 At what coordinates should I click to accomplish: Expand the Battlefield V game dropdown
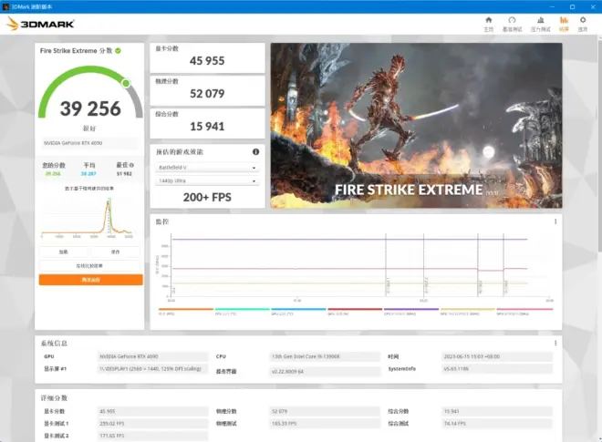(x=207, y=168)
